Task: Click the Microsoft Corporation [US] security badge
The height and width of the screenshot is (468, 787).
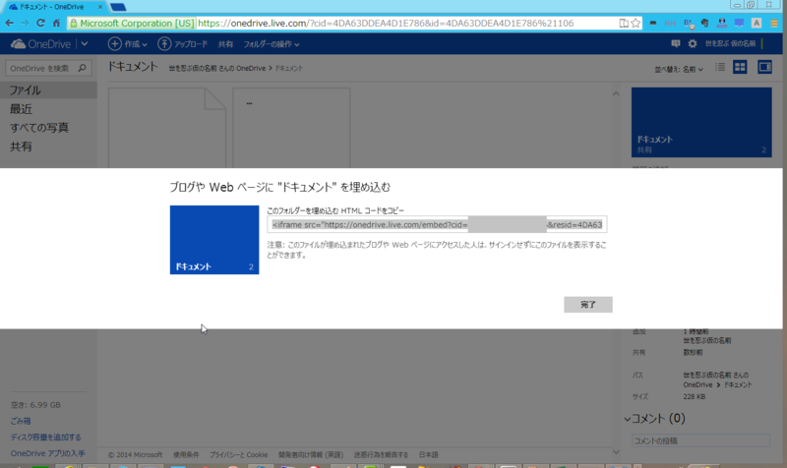Action: (x=132, y=23)
